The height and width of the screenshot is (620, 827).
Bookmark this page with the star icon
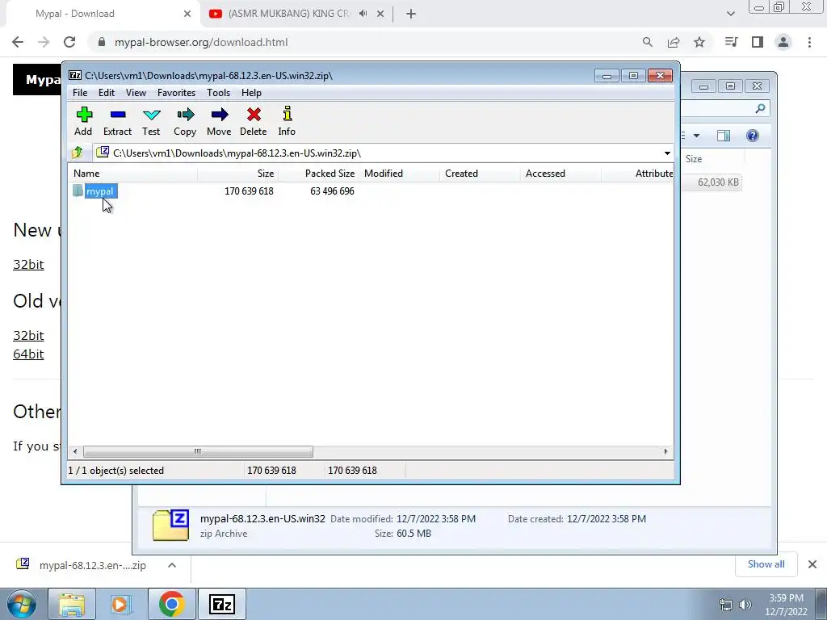(x=699, y=42)
